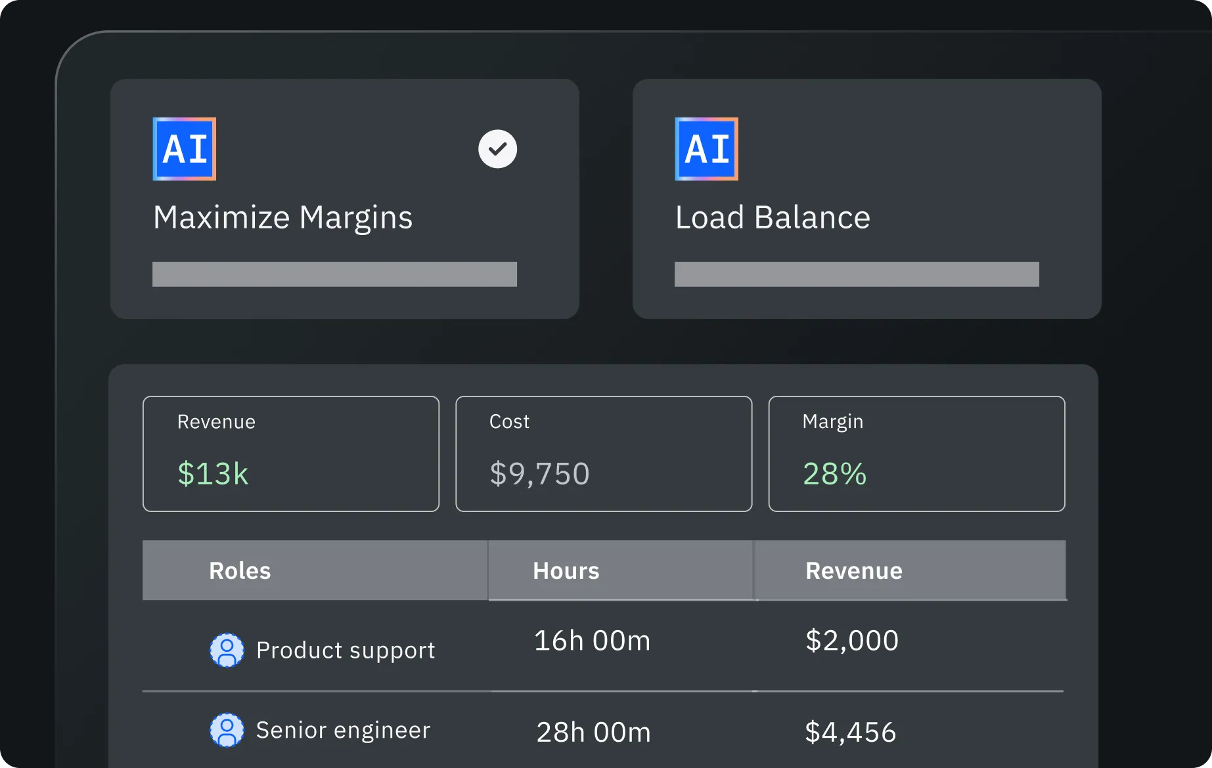The height and width of the screenshot is (768, 1212).
Task: Click the $13k revenue value
Action: click(x=213, y=474)
